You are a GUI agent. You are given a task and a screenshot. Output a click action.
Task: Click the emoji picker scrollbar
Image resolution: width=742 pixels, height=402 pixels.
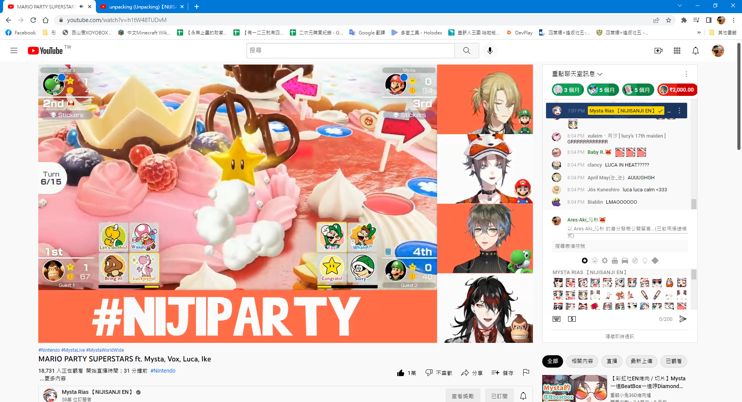[694, 274]
